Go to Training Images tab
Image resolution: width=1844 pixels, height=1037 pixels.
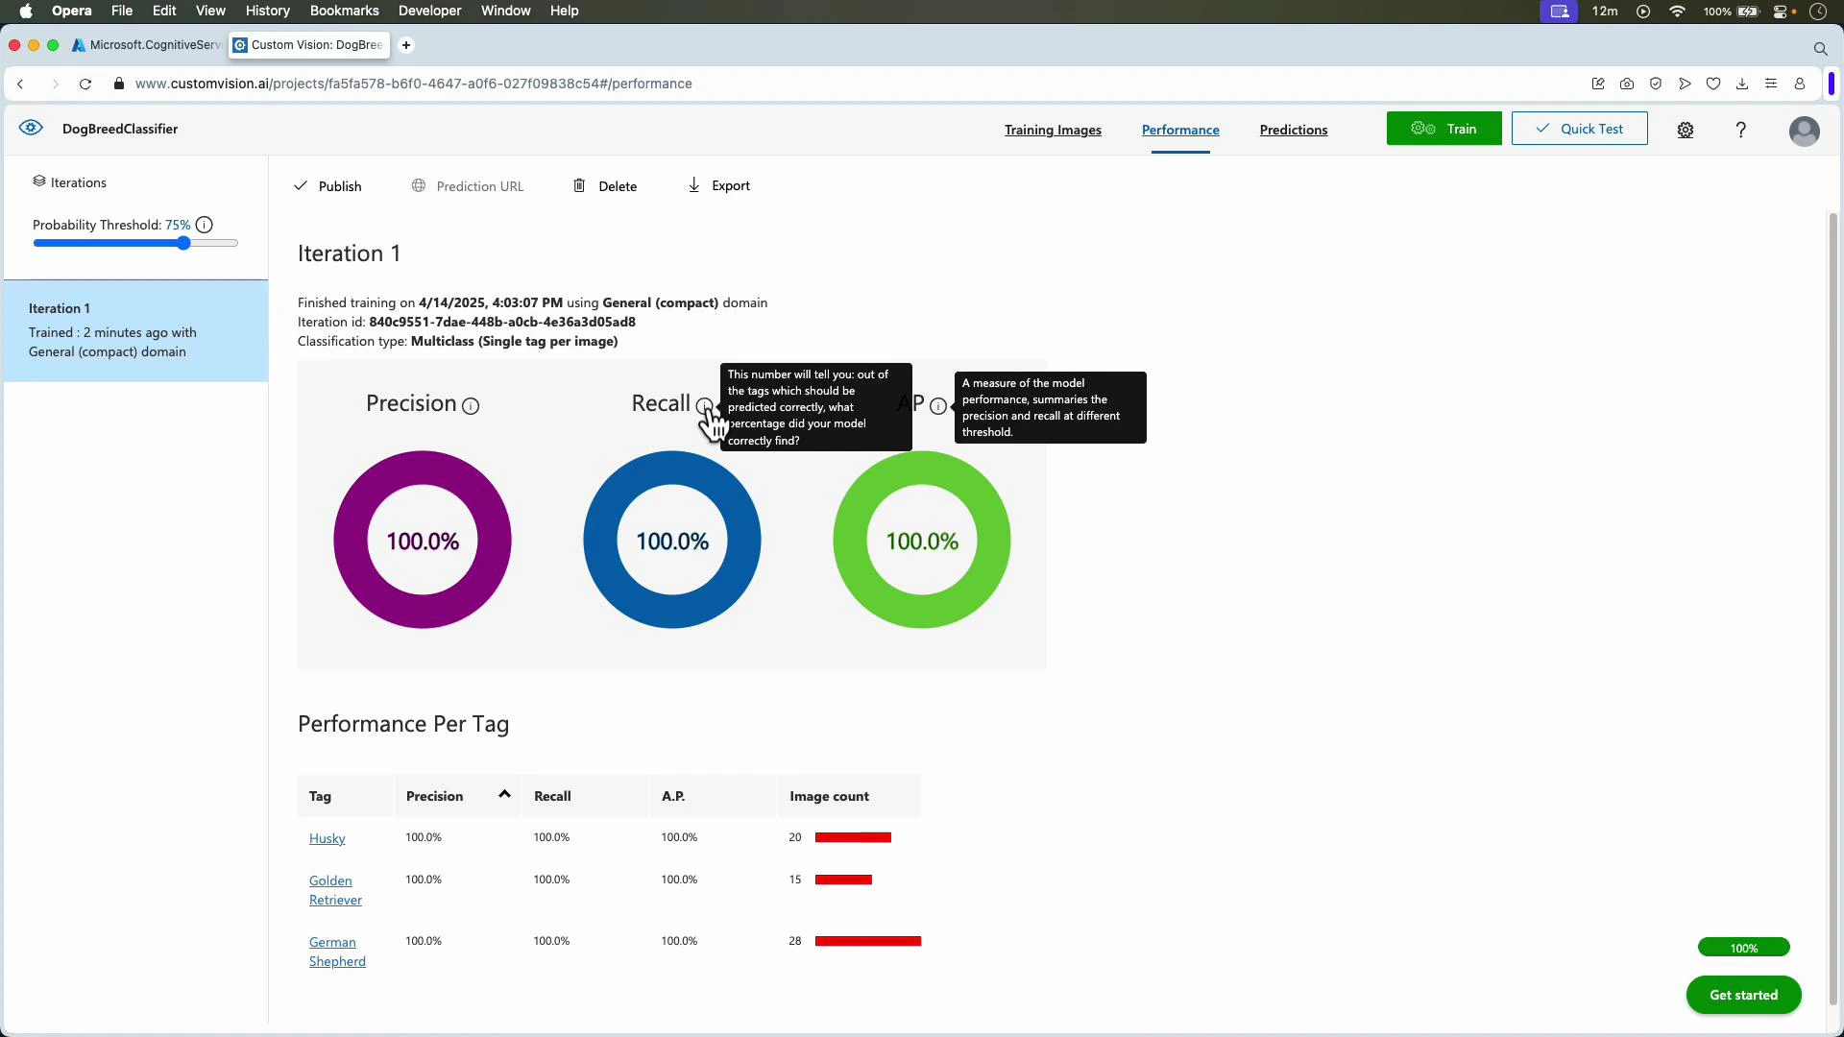(x=1053, y=130)
